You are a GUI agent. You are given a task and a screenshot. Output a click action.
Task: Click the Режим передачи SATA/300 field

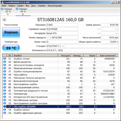[62, 38]
